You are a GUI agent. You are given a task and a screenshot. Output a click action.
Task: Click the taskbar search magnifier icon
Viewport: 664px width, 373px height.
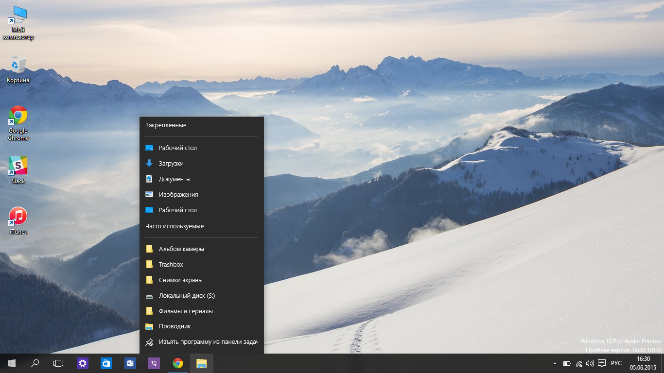35,363
